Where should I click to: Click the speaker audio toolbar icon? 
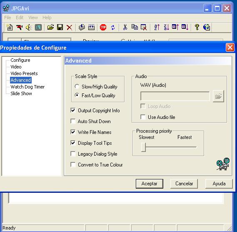pos(29,28)
